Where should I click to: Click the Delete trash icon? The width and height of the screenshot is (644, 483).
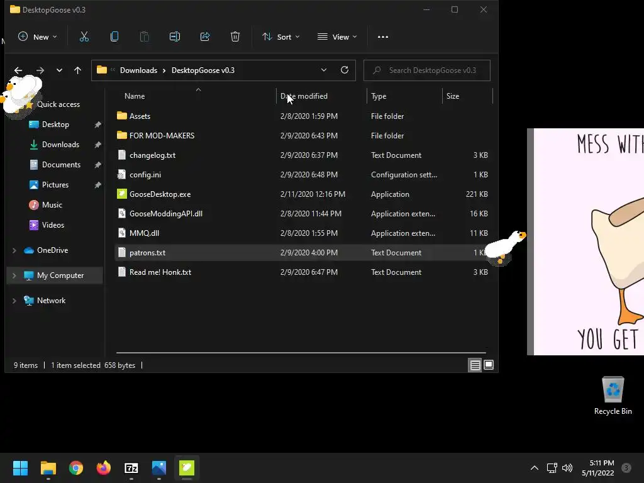coord(235,37)
